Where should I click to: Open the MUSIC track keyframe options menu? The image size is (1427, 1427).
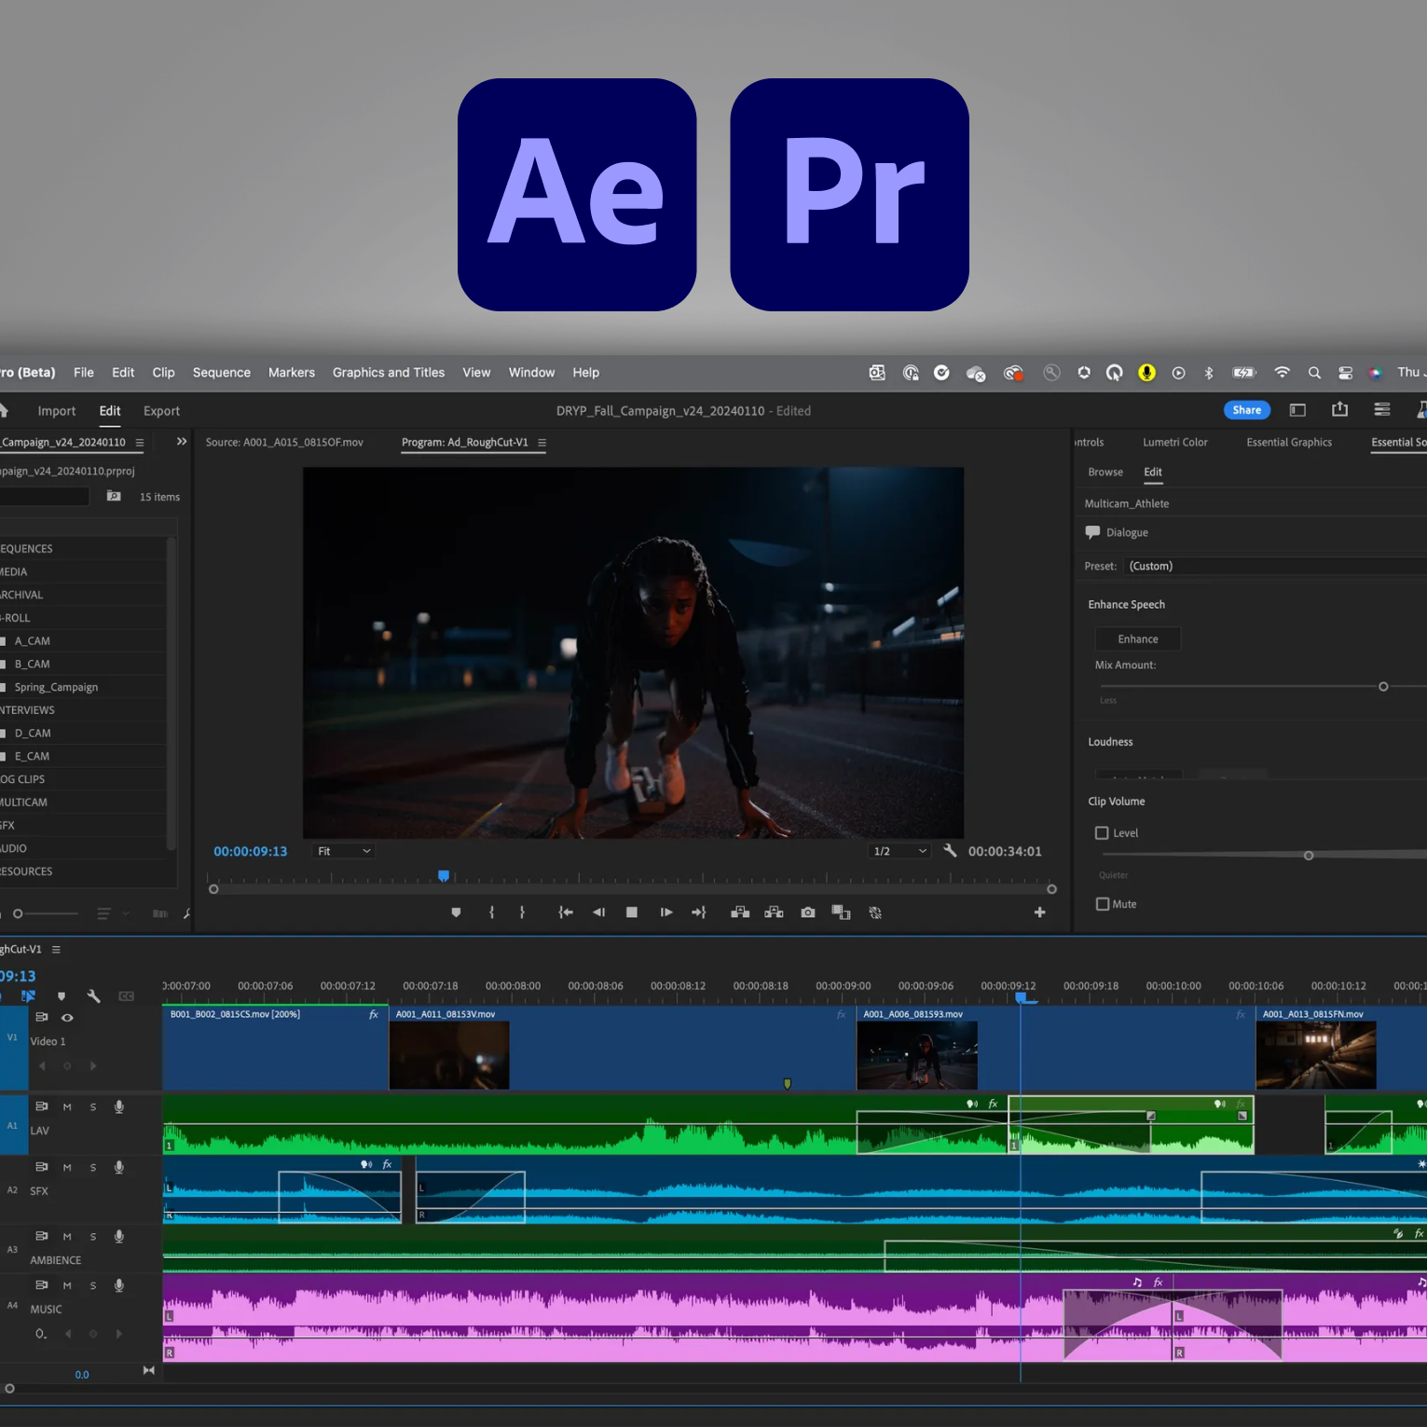click(x=41, y=1334)
